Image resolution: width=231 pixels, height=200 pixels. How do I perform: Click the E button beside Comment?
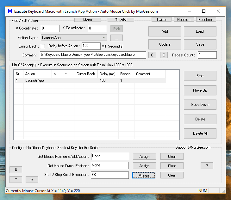164,55
